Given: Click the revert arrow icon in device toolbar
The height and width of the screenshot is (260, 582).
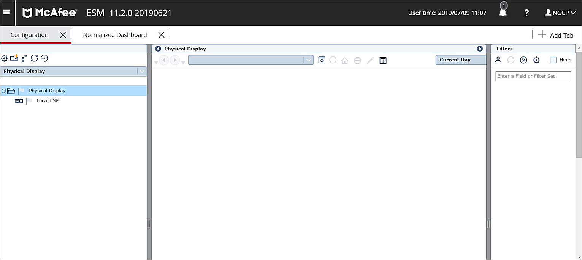Looking at the screenshot, I should pos(44,58).
